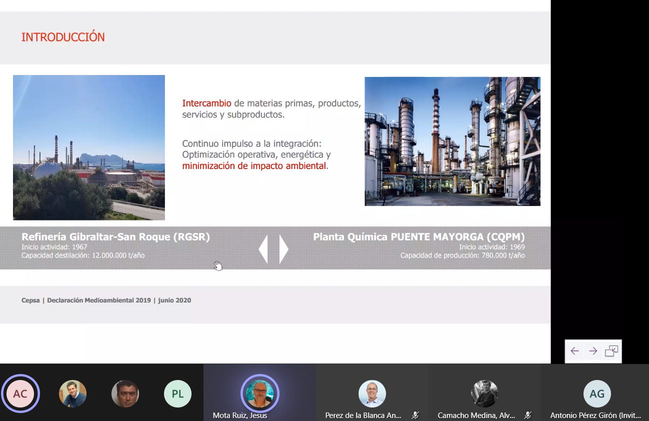Click muted mic icon beside Perez de la Blanca

(415, 415)
